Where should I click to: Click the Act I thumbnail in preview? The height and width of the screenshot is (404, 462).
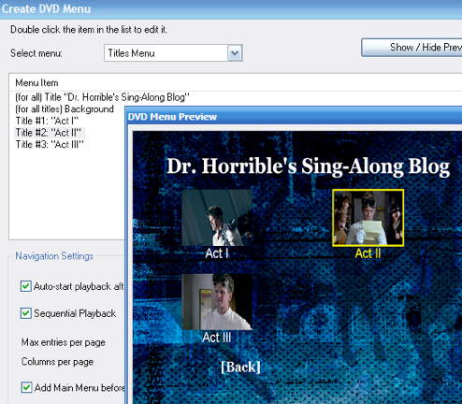coord(217,218)
